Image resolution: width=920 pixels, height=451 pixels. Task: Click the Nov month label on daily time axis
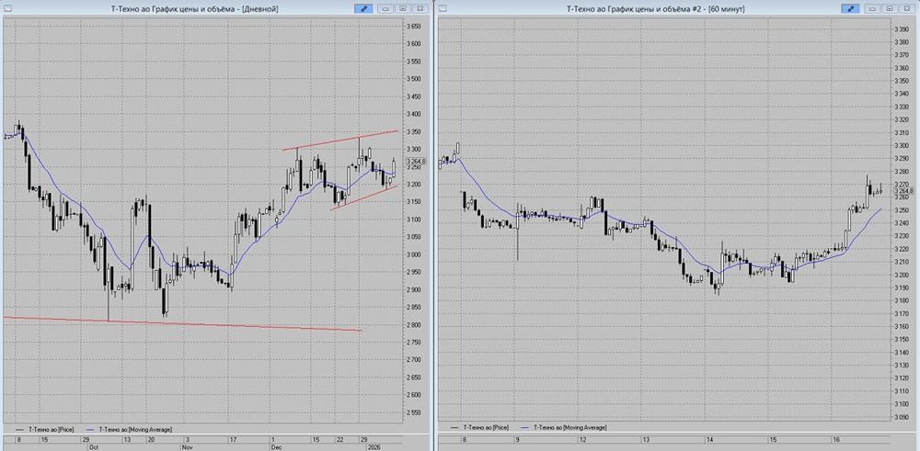[187, 447]
